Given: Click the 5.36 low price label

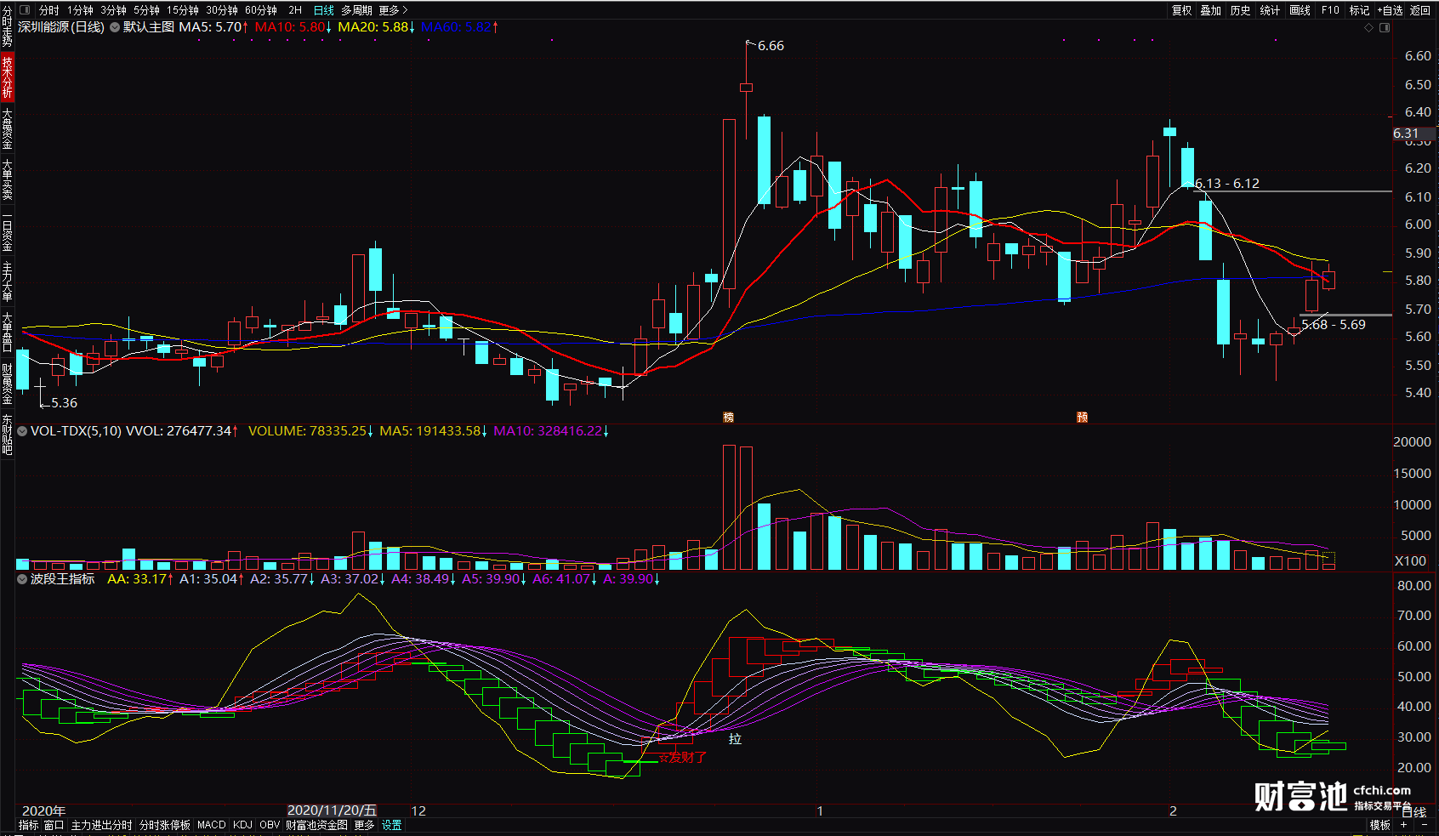Looking at the screenshot, I should tap(64, 403).
